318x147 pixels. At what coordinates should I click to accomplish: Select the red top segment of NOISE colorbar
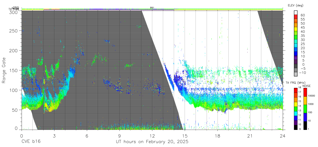305,92
